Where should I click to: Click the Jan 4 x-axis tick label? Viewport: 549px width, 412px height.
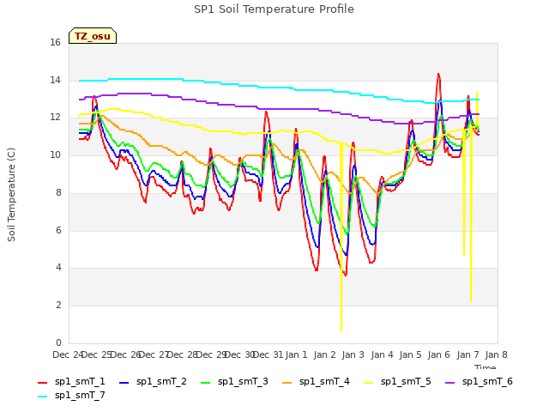[382, 354]
